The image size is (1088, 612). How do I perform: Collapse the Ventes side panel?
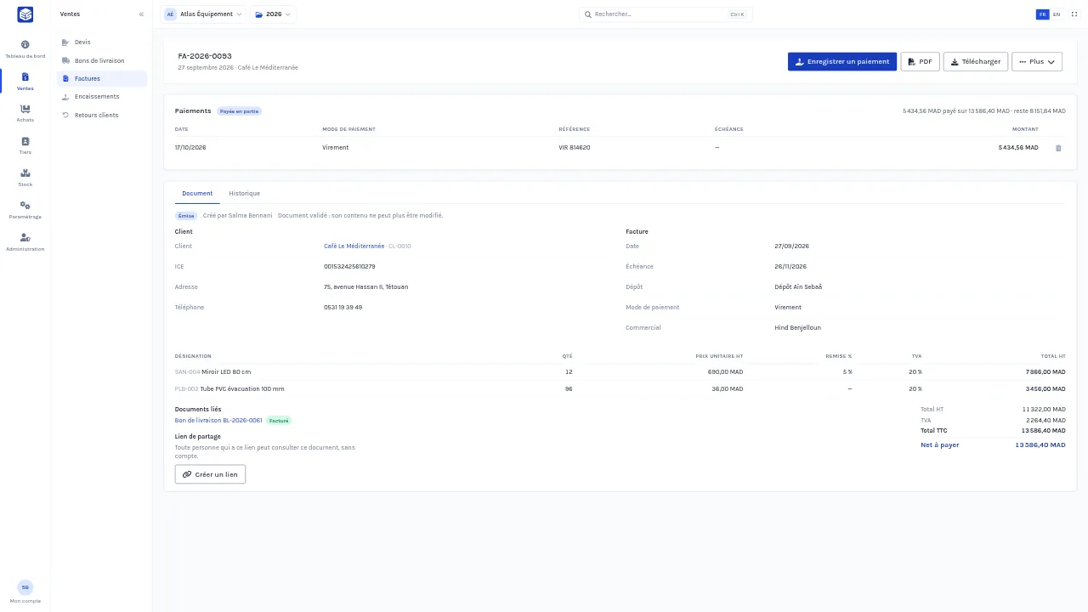click(x=141, y=14)
